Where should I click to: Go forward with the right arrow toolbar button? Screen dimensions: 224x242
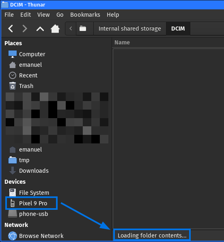(x=25, y=29)
